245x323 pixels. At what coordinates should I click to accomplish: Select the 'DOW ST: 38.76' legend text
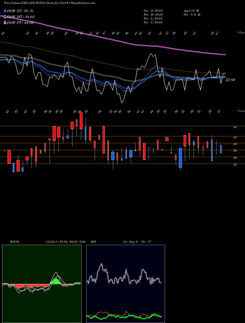(20, 11)
